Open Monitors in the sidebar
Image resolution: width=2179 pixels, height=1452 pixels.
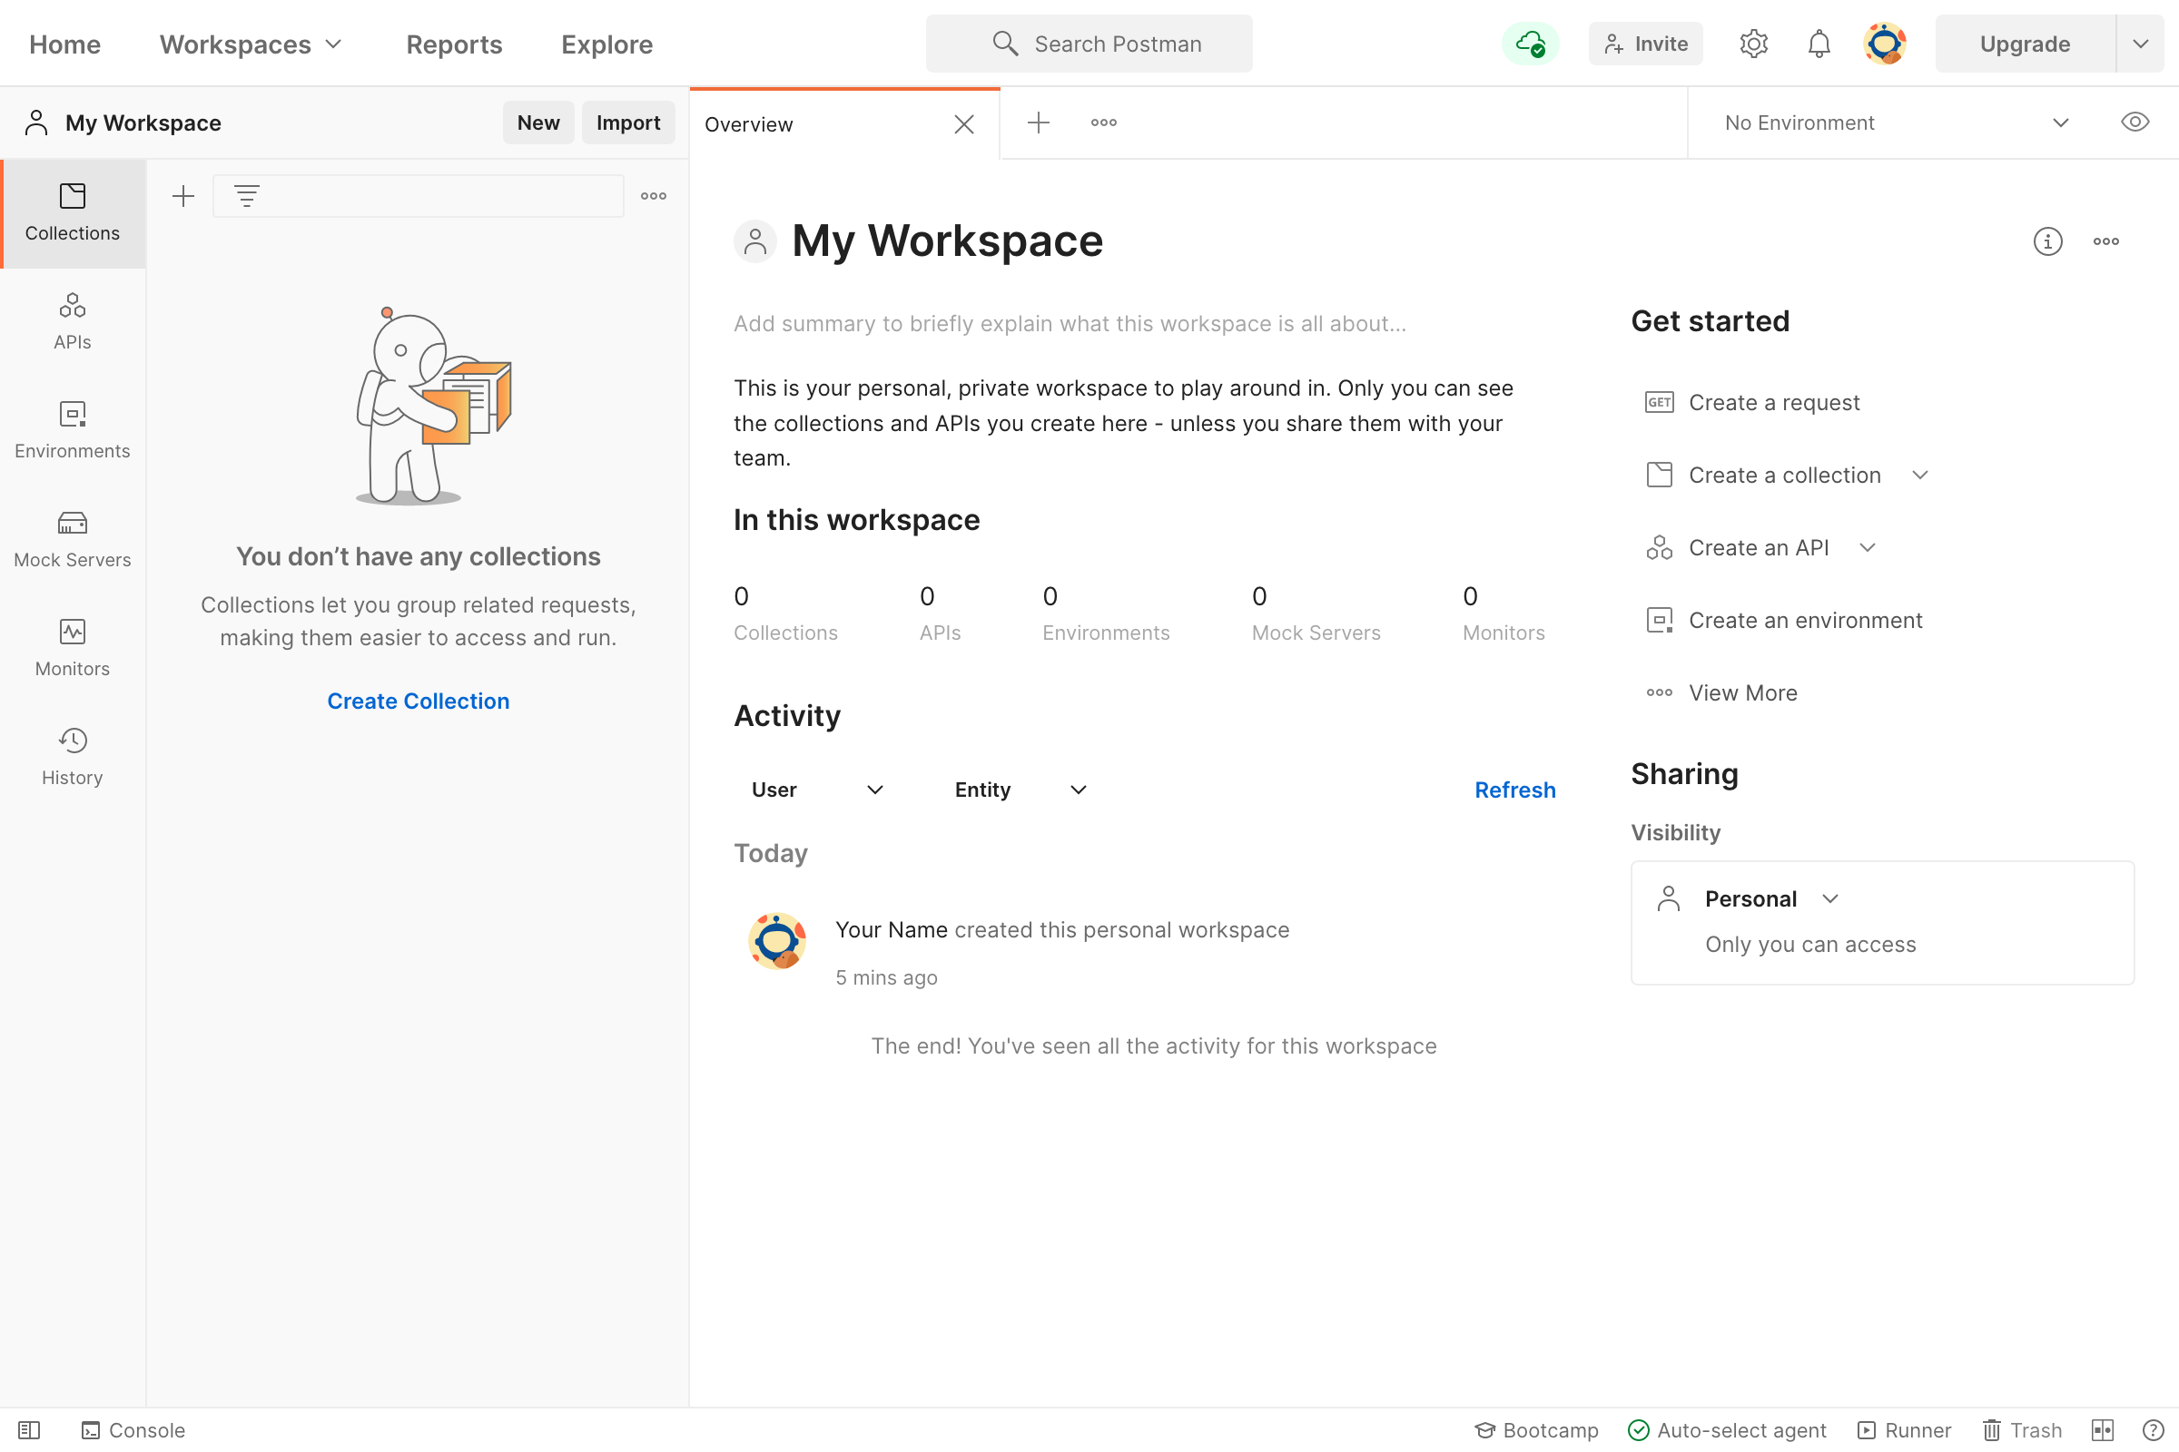pos(73,649)
